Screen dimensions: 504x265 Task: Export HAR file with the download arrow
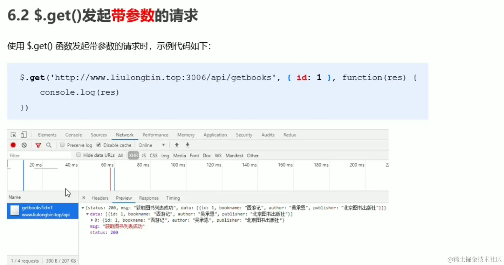pyautogui.click(x=187, y=145)
